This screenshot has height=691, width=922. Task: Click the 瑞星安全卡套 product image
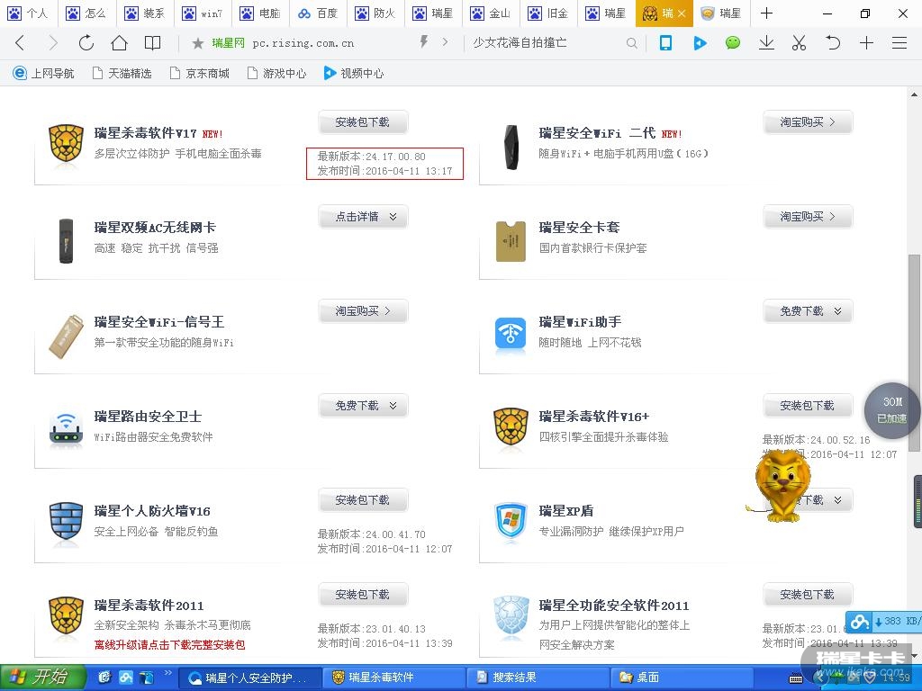(x=511, y=241)
